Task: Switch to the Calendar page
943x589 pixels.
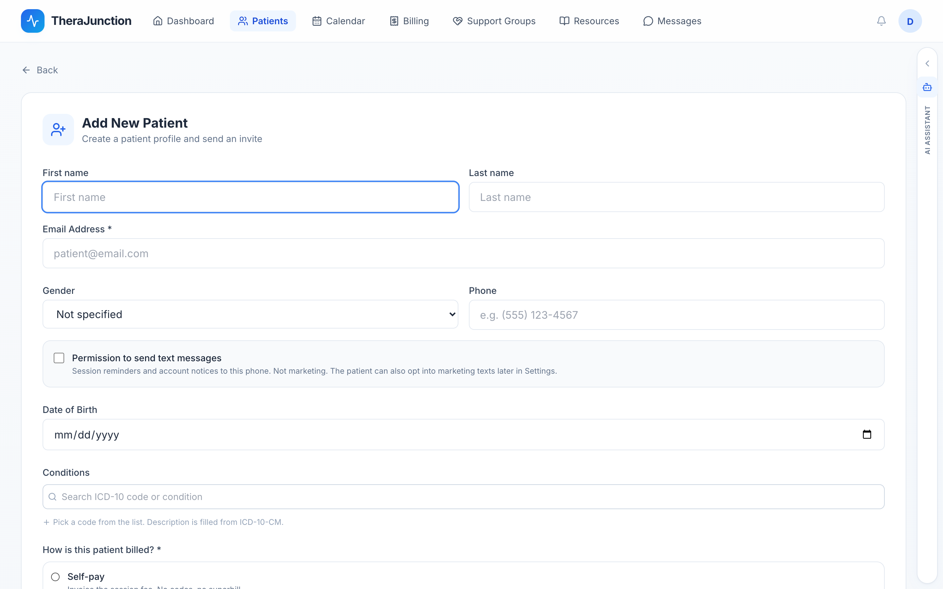Action: pos(338,21)
